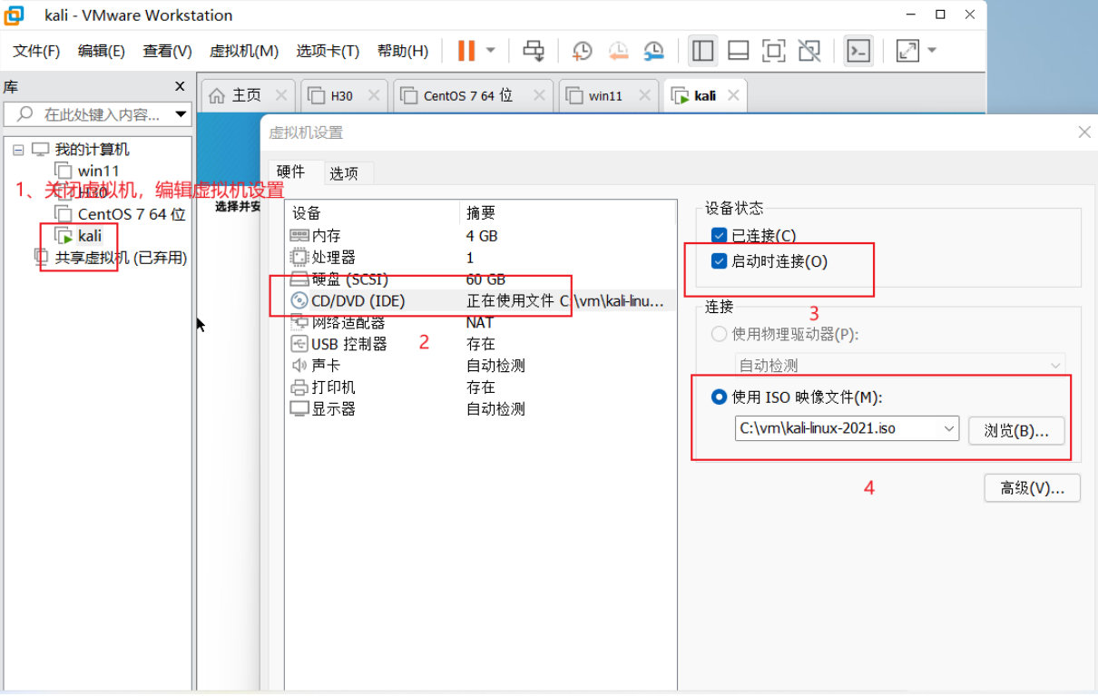Open the 帮助(H) menu
This screenshot has height=696, width=1098.
point(403,51)
